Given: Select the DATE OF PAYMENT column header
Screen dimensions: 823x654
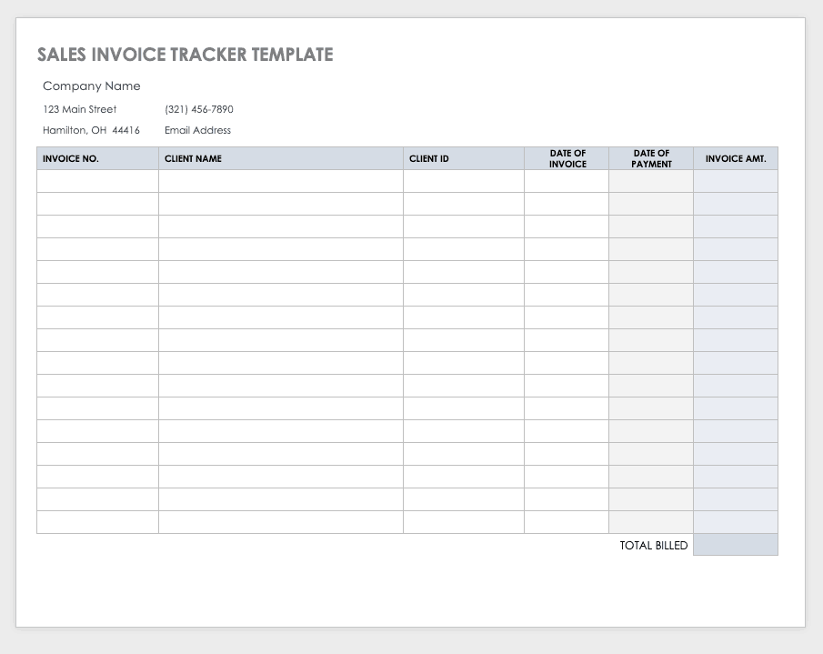Looking at the screenshot, I should tap(651, 158).
